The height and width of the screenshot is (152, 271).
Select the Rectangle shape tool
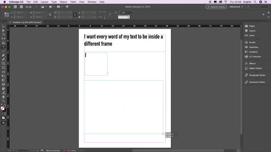[3, 68]
